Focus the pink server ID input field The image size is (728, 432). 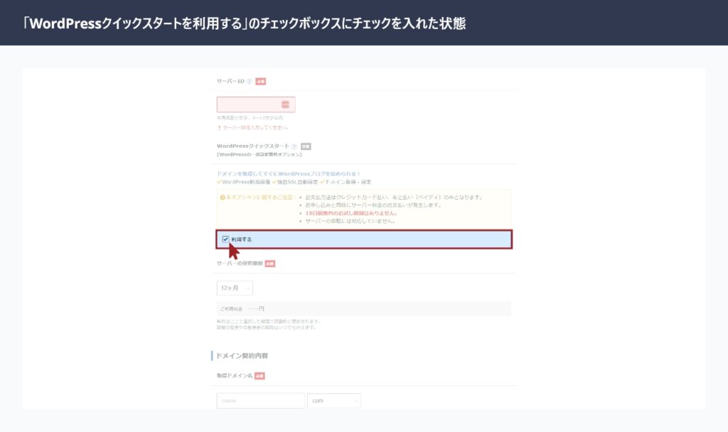256,104
